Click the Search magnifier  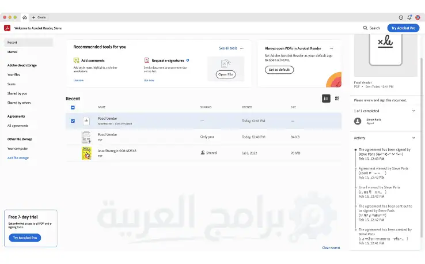pyautogui.click(x=365, y=28)
